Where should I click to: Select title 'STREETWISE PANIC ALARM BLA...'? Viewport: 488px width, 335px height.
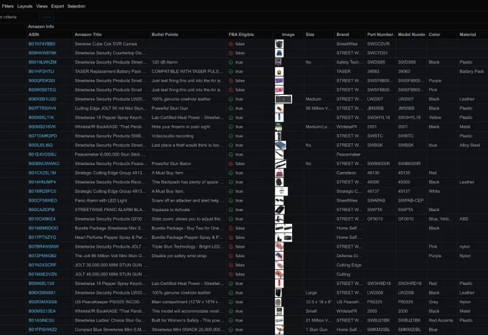click(110, 210)
